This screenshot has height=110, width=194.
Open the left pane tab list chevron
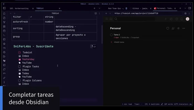(x=99, y=8)
